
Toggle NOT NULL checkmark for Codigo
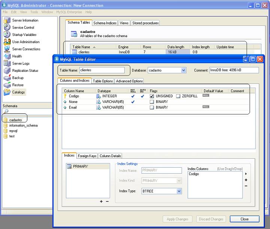[133, 96]
